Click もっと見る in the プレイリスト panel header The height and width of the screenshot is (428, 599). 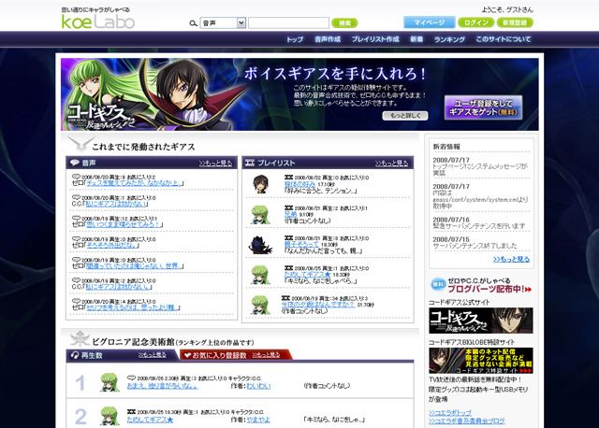pyautogui.click(x=391, y=164)
